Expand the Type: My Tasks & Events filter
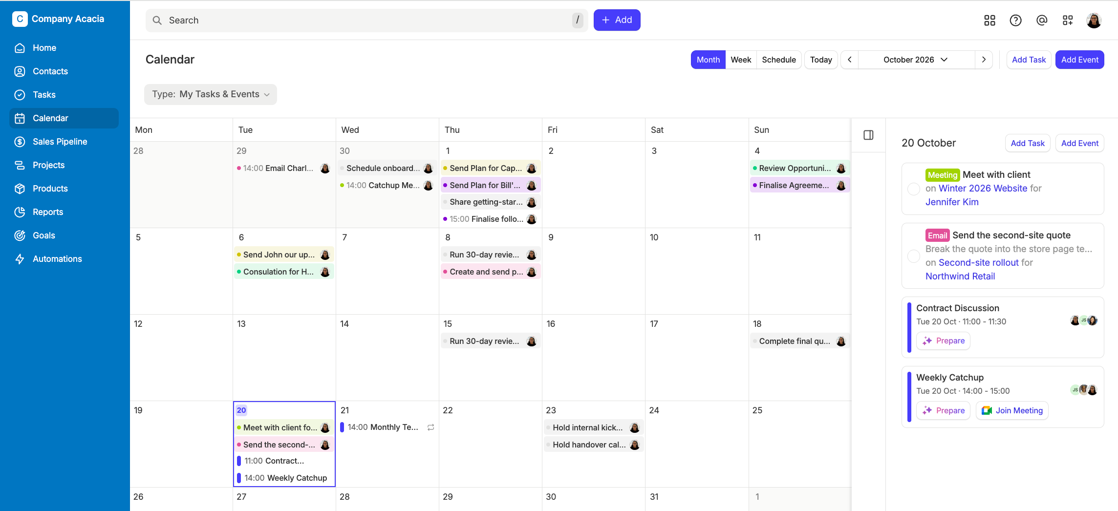 click(211, 94)
